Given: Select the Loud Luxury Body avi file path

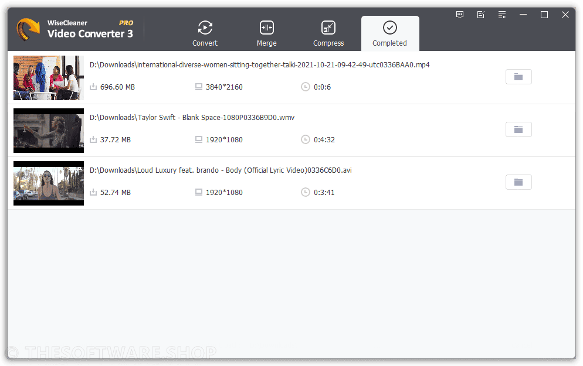Looking at the screenshot, I should pos(221,170).
